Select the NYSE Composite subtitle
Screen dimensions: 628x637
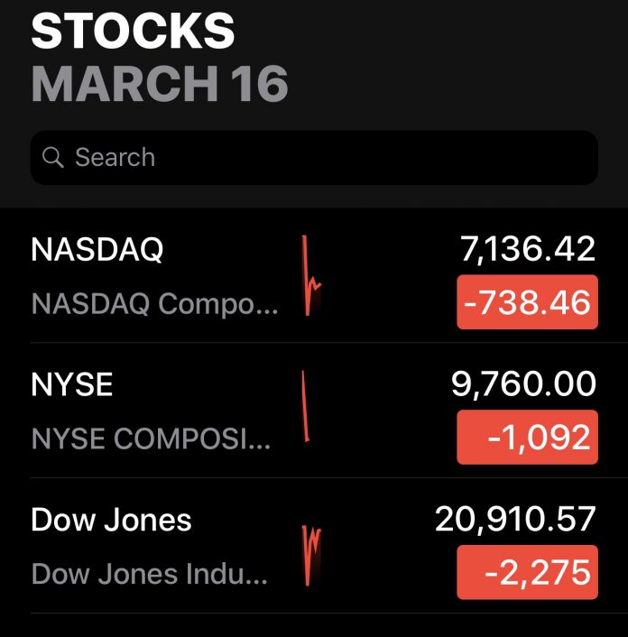150,439
